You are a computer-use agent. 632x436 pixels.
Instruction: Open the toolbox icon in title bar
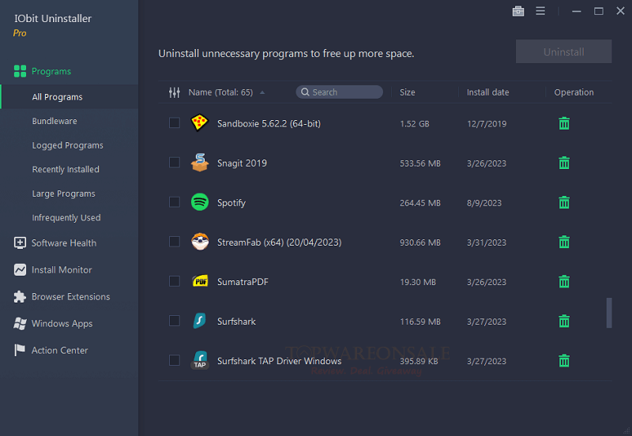click(518, 11)
